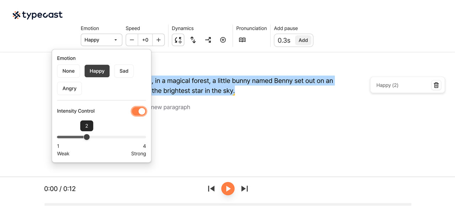Open the Pronunciation book icon

coord(242,40)
